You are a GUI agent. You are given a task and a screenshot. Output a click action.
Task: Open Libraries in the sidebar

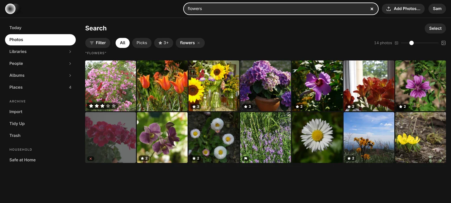[40, 52]
